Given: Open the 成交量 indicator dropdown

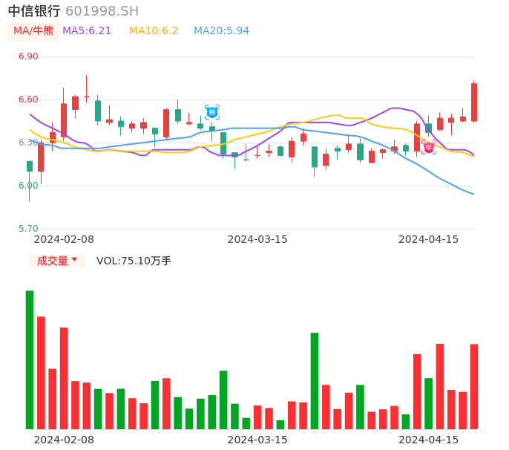Looking at the screenshot, I should pyautogui.click(x=57, y=261).
